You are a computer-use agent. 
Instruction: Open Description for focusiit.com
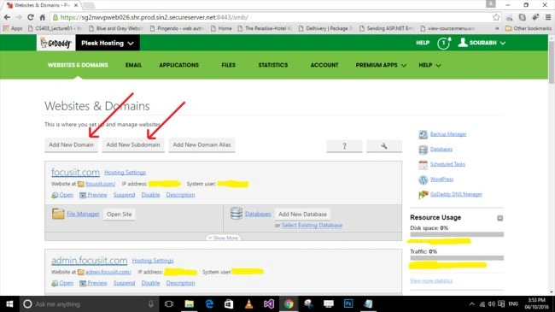point(180,195)
